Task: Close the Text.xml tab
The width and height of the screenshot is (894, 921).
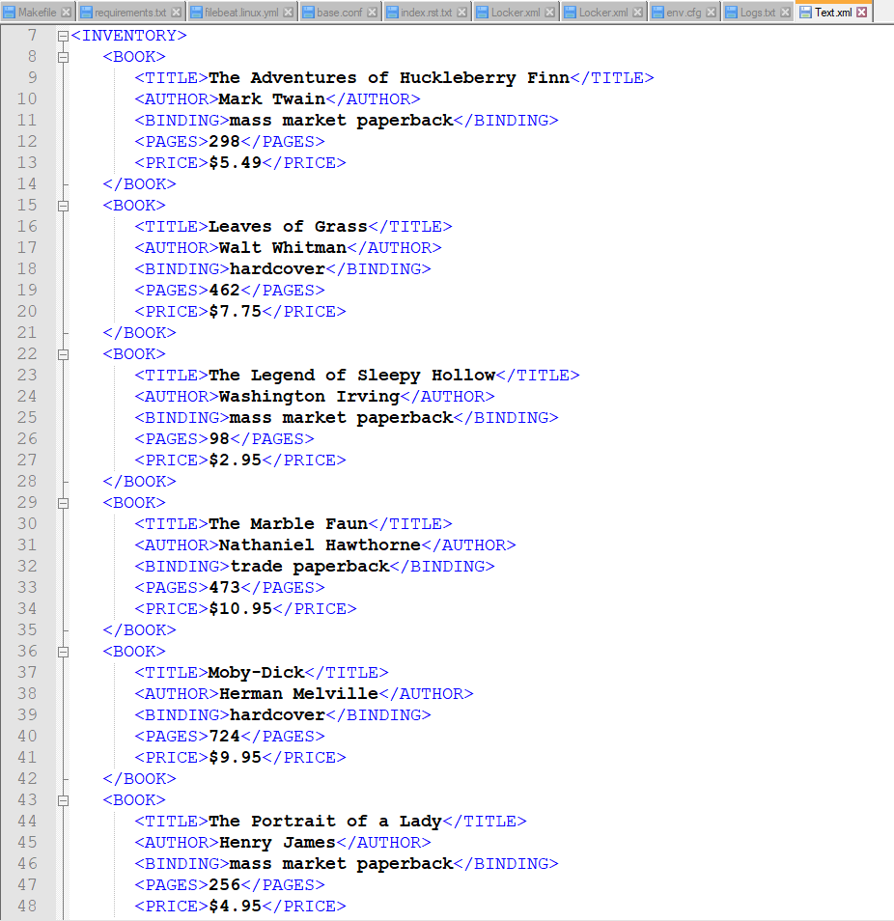Action: coord(862,13)
